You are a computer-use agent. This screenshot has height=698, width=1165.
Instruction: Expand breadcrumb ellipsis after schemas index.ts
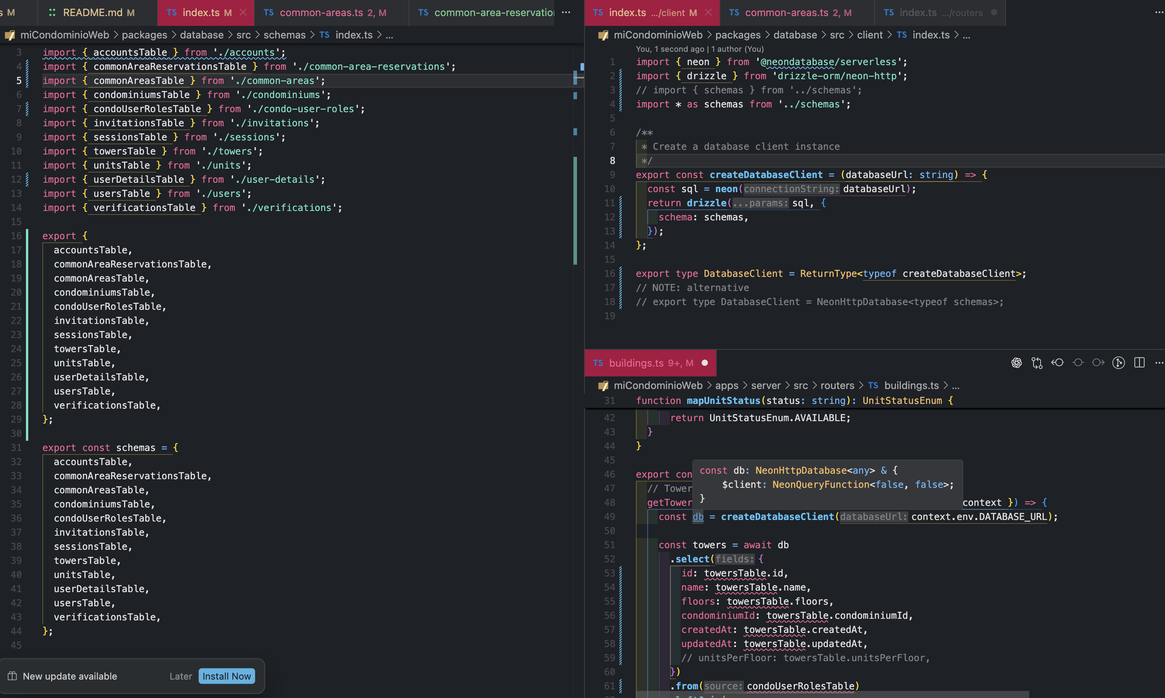(389, 35)
